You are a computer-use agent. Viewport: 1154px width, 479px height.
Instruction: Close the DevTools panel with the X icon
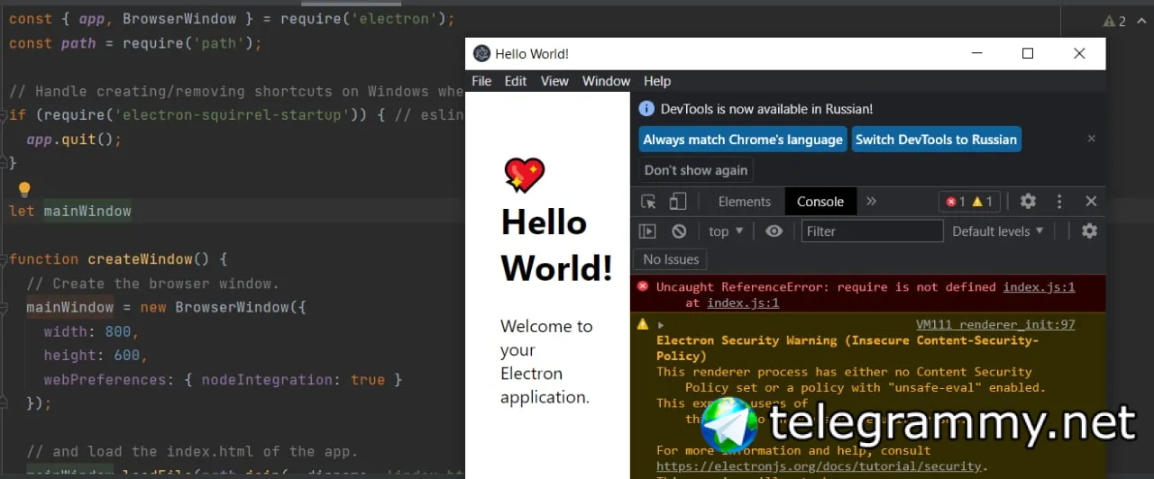(1091, 202)
